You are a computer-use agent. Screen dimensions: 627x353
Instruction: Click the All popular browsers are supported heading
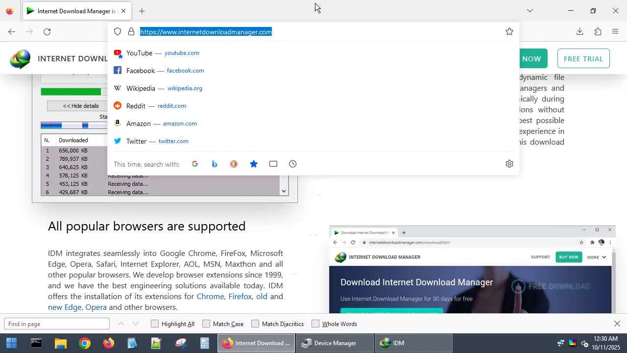point(146,226)
